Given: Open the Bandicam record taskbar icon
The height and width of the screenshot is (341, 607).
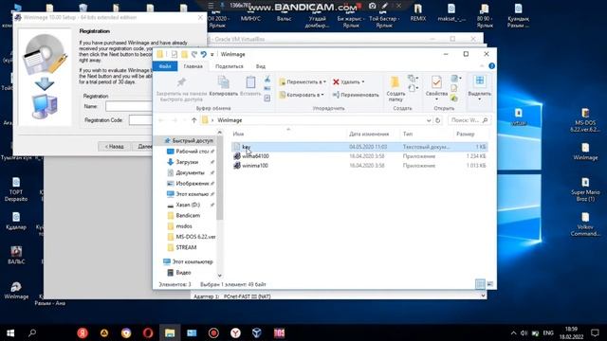Looking at the screenshot, I should tap(213, 332).
